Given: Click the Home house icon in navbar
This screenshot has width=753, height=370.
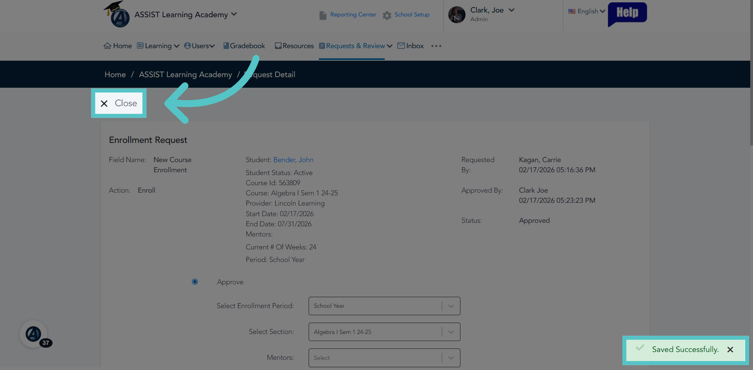Looking at the screenshot, I should pyautogui.click(x=107, y=46).
